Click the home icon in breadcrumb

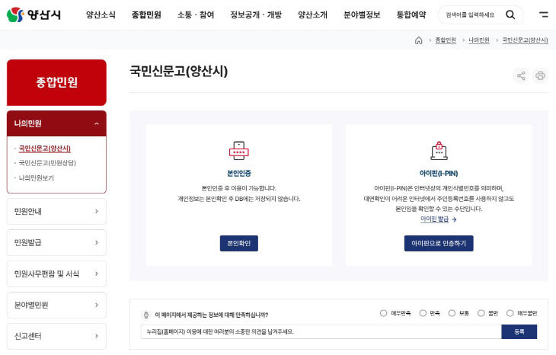tap(419, 40)
